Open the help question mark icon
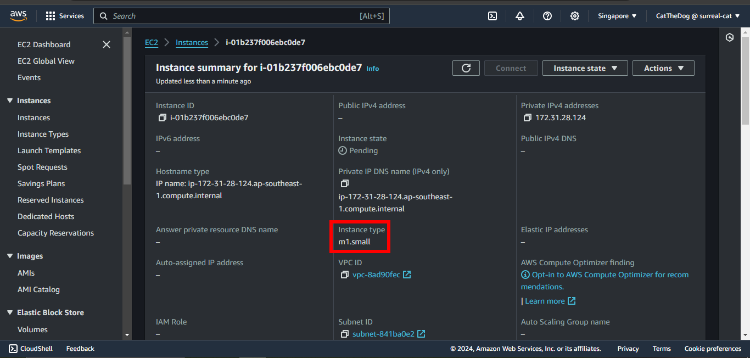 [x=547, y=16]
